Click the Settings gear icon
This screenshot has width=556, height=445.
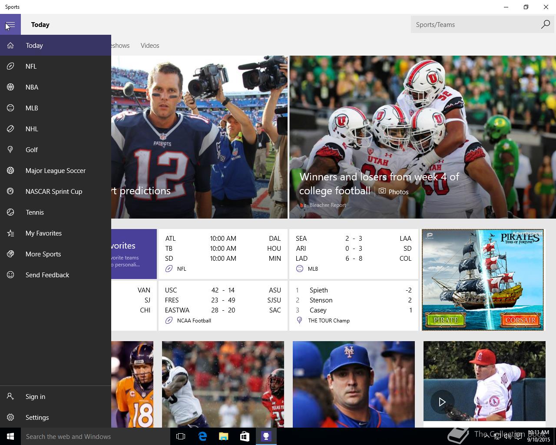10,417
